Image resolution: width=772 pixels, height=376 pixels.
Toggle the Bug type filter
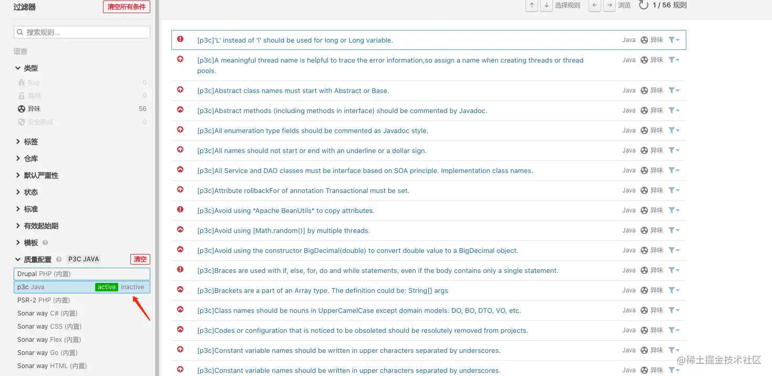[82, 83]
